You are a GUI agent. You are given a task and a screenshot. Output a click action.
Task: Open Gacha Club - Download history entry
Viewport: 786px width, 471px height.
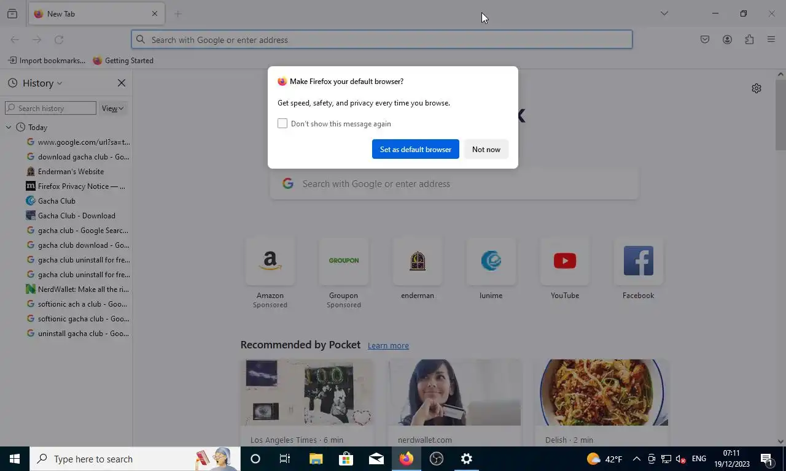click(x=71, y=216)
